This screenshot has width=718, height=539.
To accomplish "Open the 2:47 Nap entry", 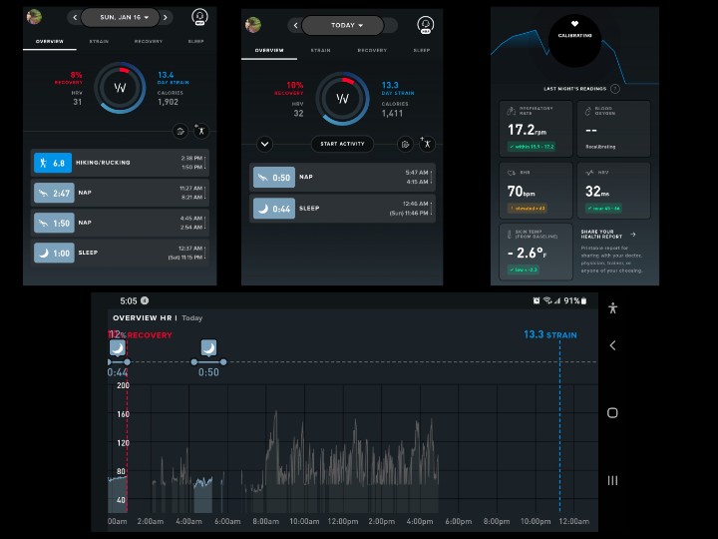I will (x=120, y=193).
